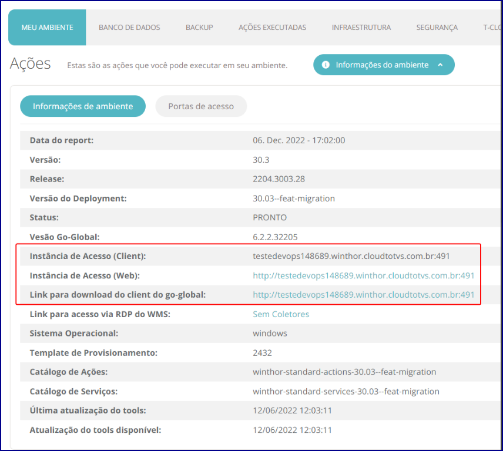Click the Release label
The image size is (503, 451).
click(x=47, y=179)
